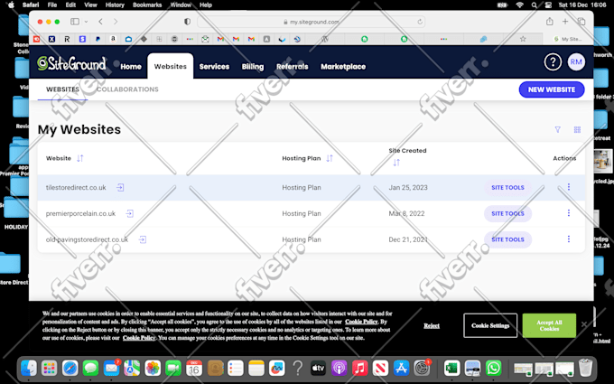Image resolution: width=614 pixels, height=384 pixels.
Task: Go to Home in SiteGround nav
Action: pos(131,67)
